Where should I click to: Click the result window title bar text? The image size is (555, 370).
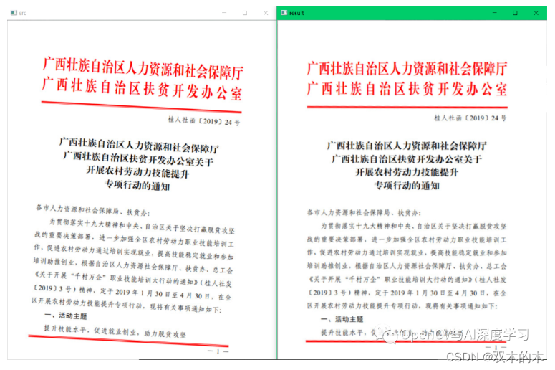(x=296, y=13)
